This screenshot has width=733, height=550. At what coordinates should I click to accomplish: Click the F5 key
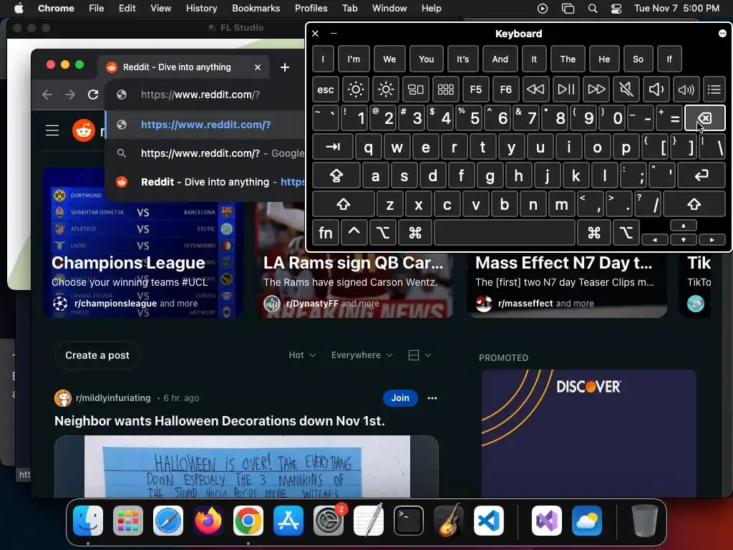coord(475,89)
